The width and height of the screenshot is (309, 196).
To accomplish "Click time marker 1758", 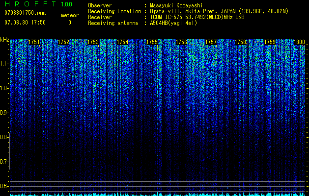I will point(241,42).
